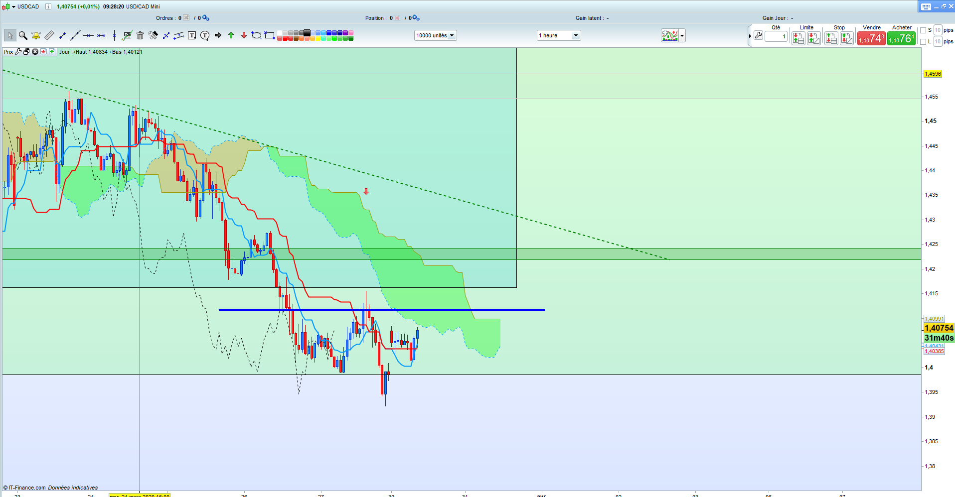Select the diagonal two-point blue line tool

pos(166,35)
